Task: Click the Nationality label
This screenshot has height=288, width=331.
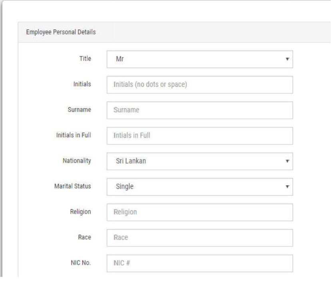Action: tap(77, 161)
